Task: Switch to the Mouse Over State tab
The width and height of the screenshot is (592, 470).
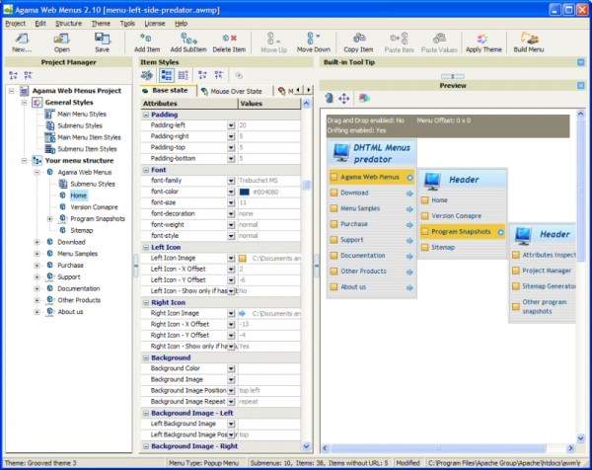Action: coord(234,91)
